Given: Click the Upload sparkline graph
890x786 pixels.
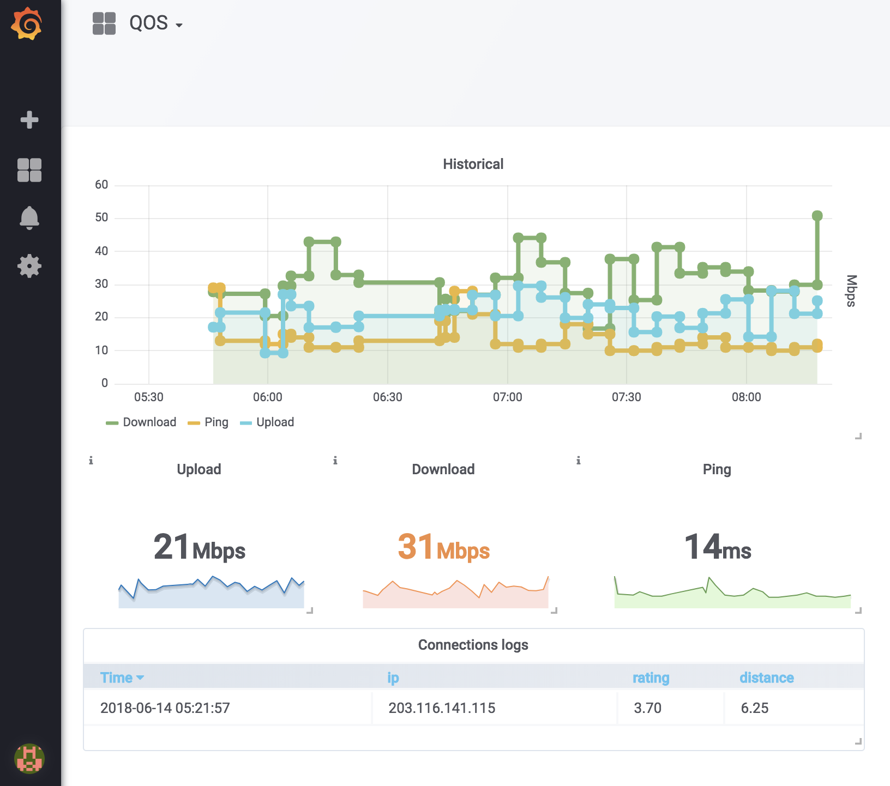Looking at the screenshot, I should [x=211, y=592].
